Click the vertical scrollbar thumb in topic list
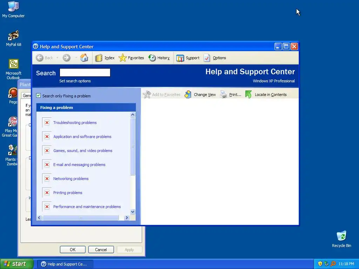The image size is (359, 269). tap(133, 146)
